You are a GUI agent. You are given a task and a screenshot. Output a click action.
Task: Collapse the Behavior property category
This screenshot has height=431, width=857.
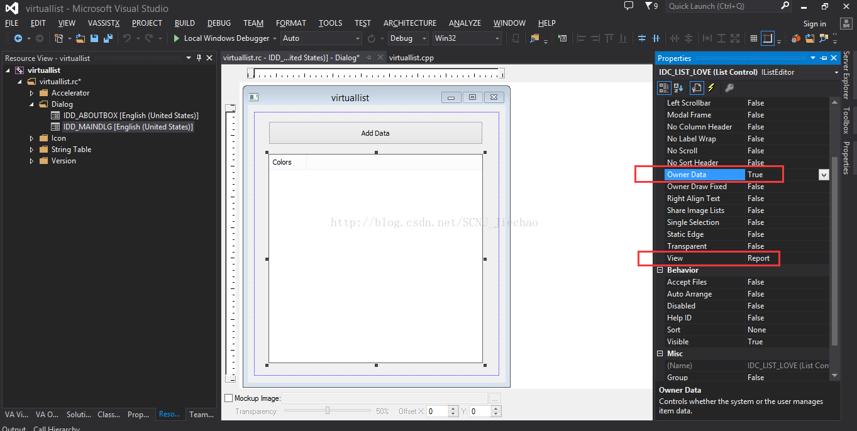click(660, 270)
